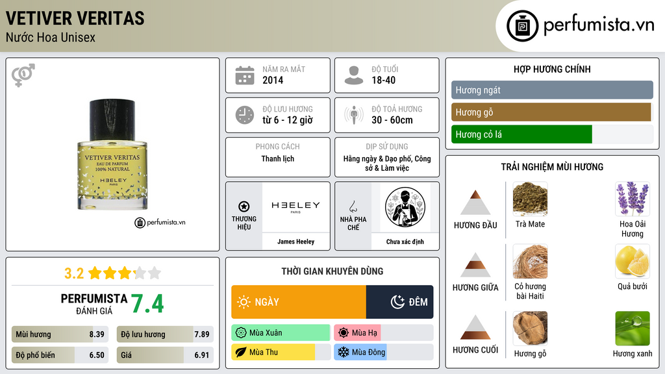Click the James Heeley brand name
This screenshot has width=665, height=374.
click(295, 242)
